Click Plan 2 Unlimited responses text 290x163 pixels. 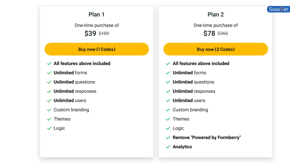194,91
